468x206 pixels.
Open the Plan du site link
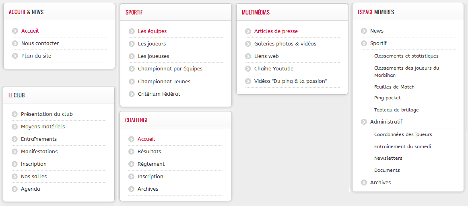pyautogui.click(x=36, y=56)
